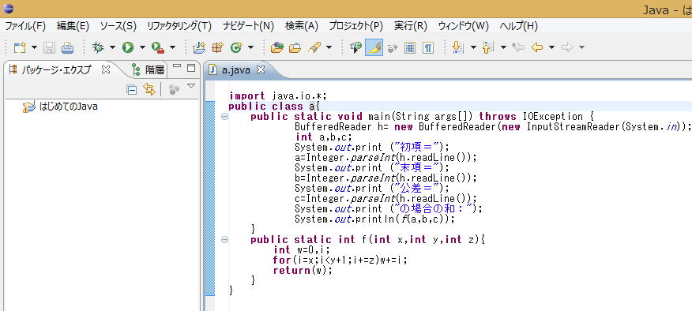Click the 'int a,b,c;' line
Screen dimensions: 692x311
pyautogui.click(x=324, y=137)
